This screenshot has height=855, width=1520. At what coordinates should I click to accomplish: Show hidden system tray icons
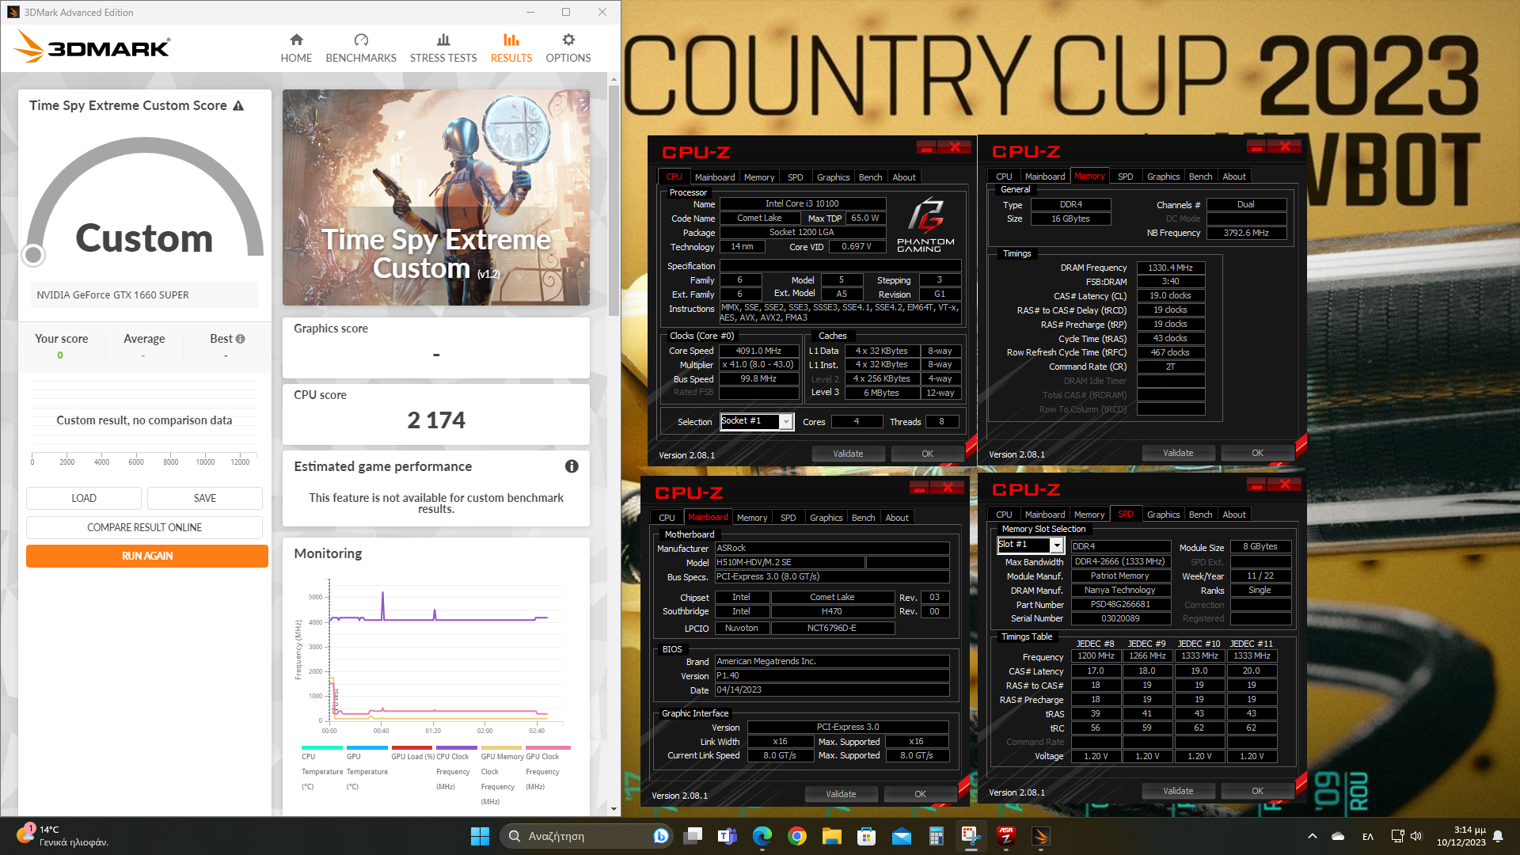[1313, 836]
